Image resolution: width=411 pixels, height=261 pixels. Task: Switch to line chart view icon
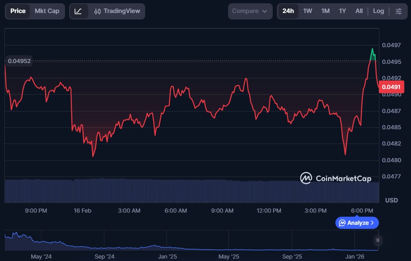78,11
